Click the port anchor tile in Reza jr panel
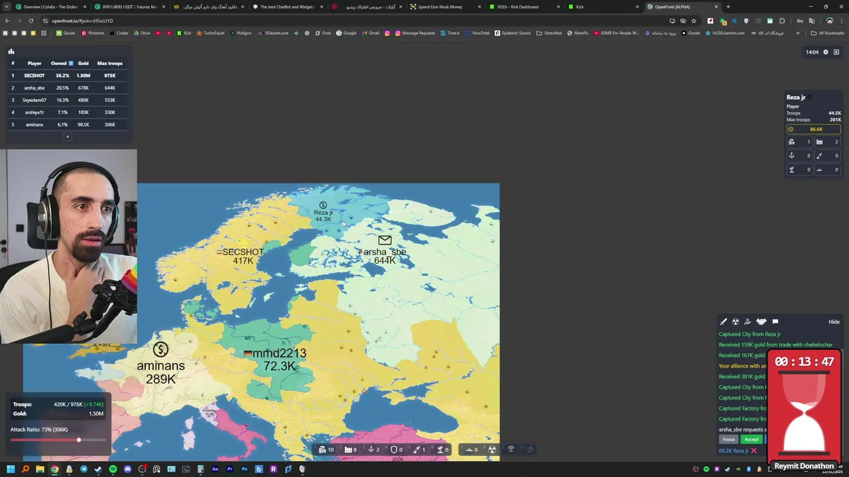849x477 pixels. [x=799, y=156]
